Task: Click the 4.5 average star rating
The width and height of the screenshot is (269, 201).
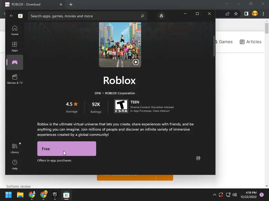Action: click(72, 107)
